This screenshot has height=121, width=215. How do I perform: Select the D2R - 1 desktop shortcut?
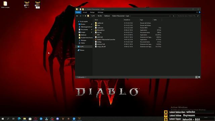(x=27, y=5)
